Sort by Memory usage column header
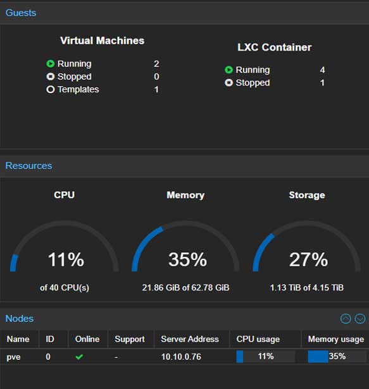The height and width of the screenshot is (389, 369). pyautogui.click(x=335, y=339)
